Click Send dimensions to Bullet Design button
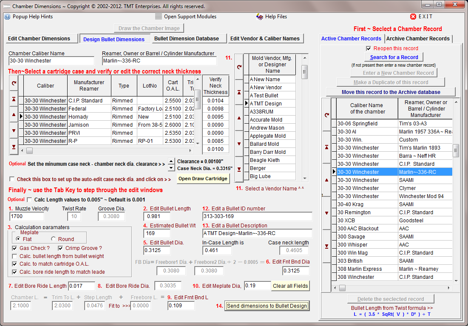The width and height of the screenshot is (468, 326). [267, 306]
